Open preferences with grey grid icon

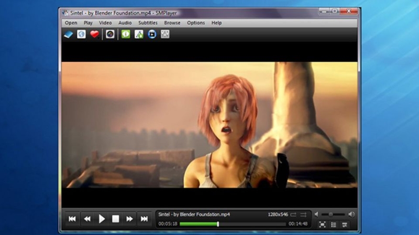165,34
